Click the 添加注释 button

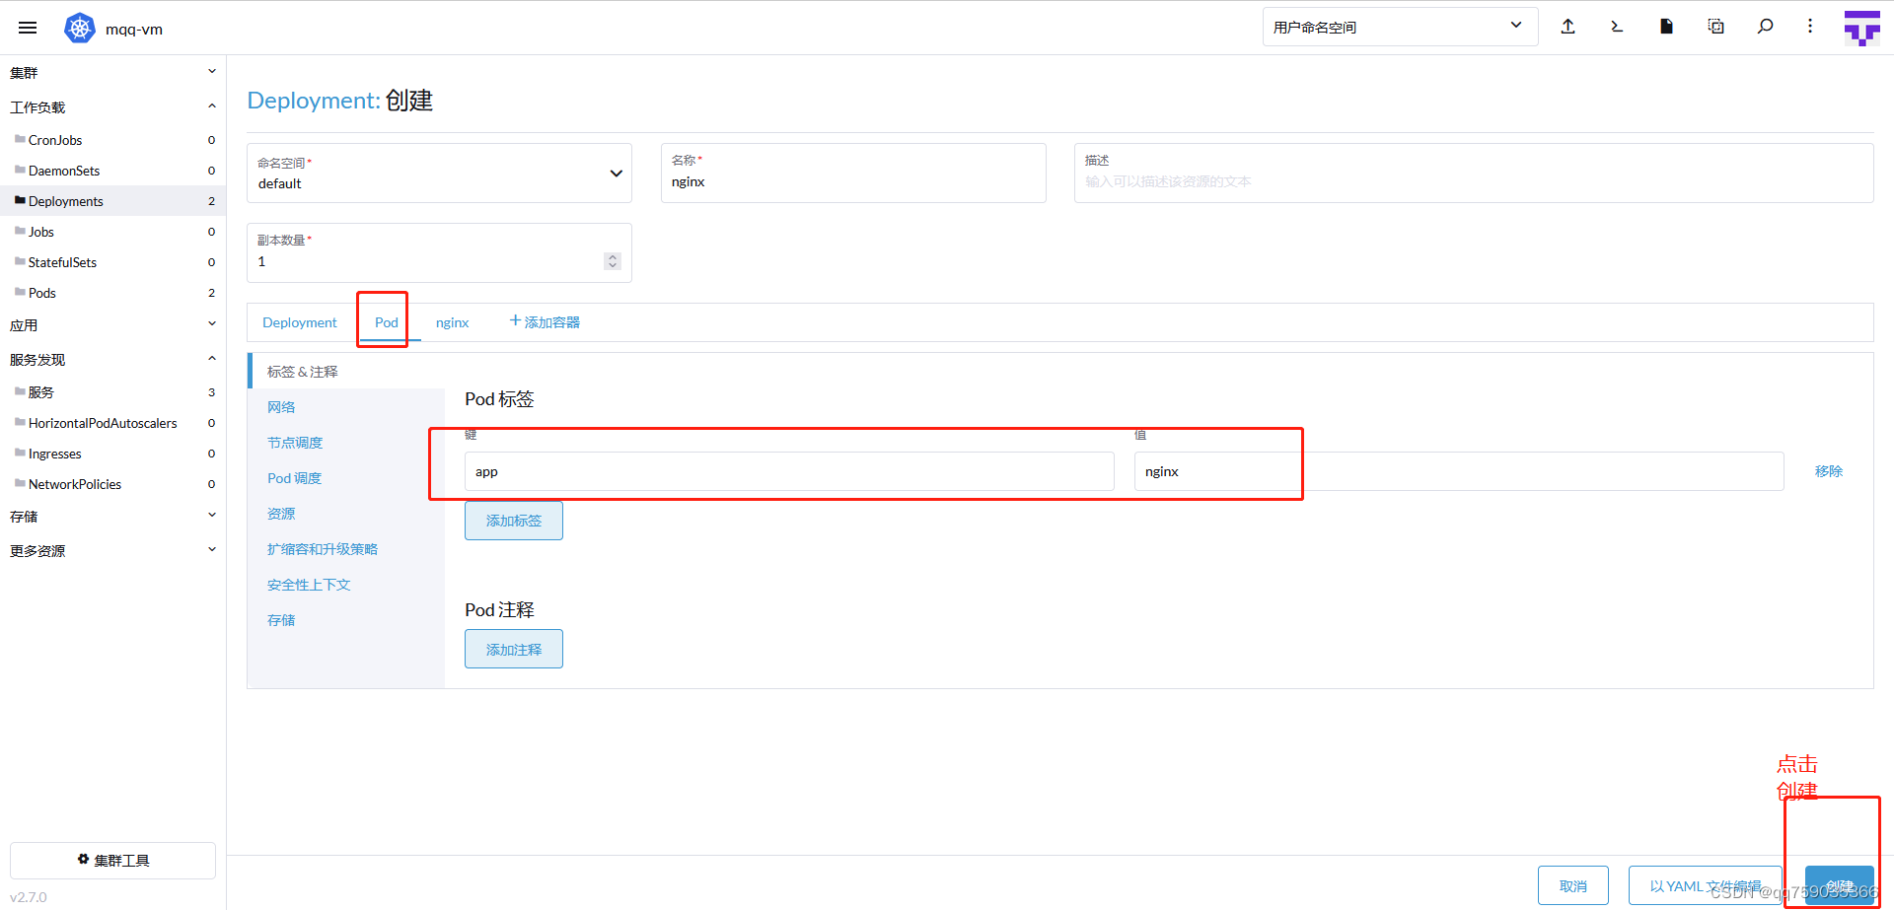514,649
